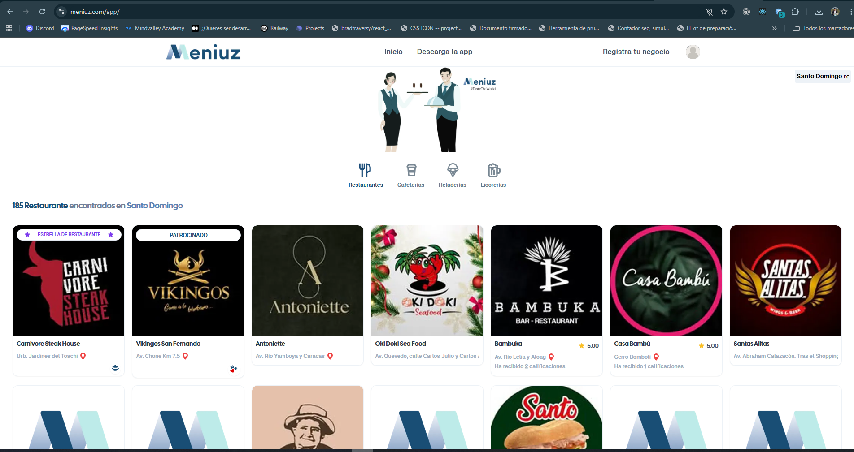Toggle the bookmark star in the address bar
Screen dimensions: 854x452
723,12
